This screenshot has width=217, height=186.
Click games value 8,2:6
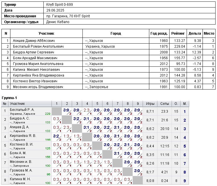[x=150, y=163]
